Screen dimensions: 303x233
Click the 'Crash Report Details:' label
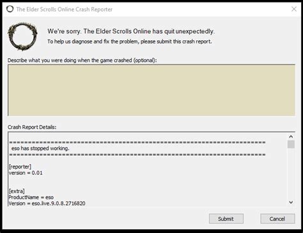(x=32, y=127)
